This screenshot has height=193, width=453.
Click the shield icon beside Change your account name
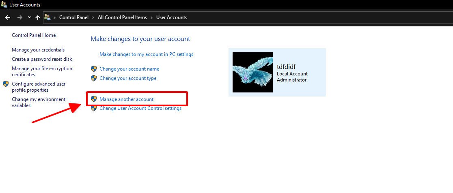pos(94,69)
